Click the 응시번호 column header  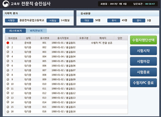pos(45,38)
